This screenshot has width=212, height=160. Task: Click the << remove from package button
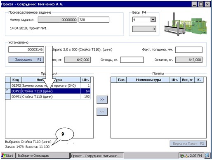[x=102, y=112]
